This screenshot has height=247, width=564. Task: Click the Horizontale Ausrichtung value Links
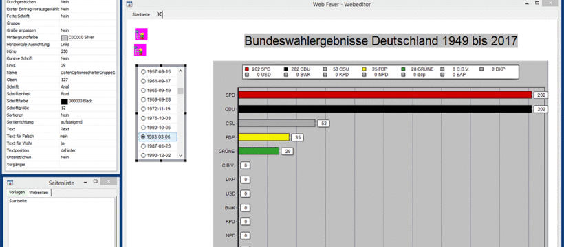(65, 45)
